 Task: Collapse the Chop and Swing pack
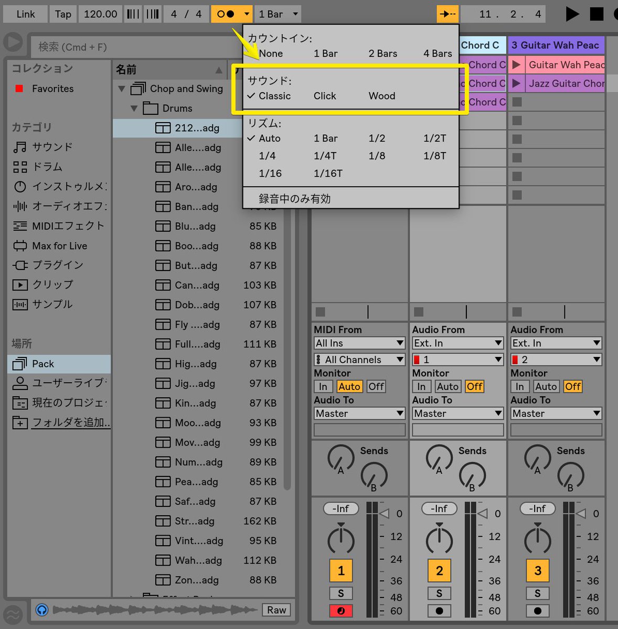tap(121, 89)
